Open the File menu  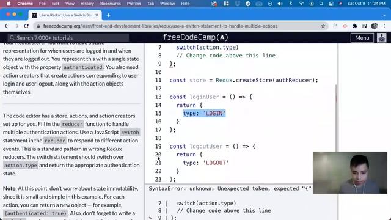(x=42, y=4)
